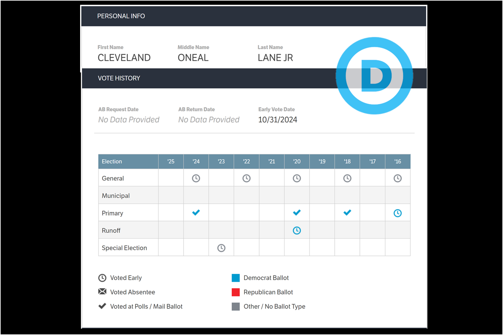Click the '22 year column header
Viewport: 503px width, 335px height.
[246, 162]
